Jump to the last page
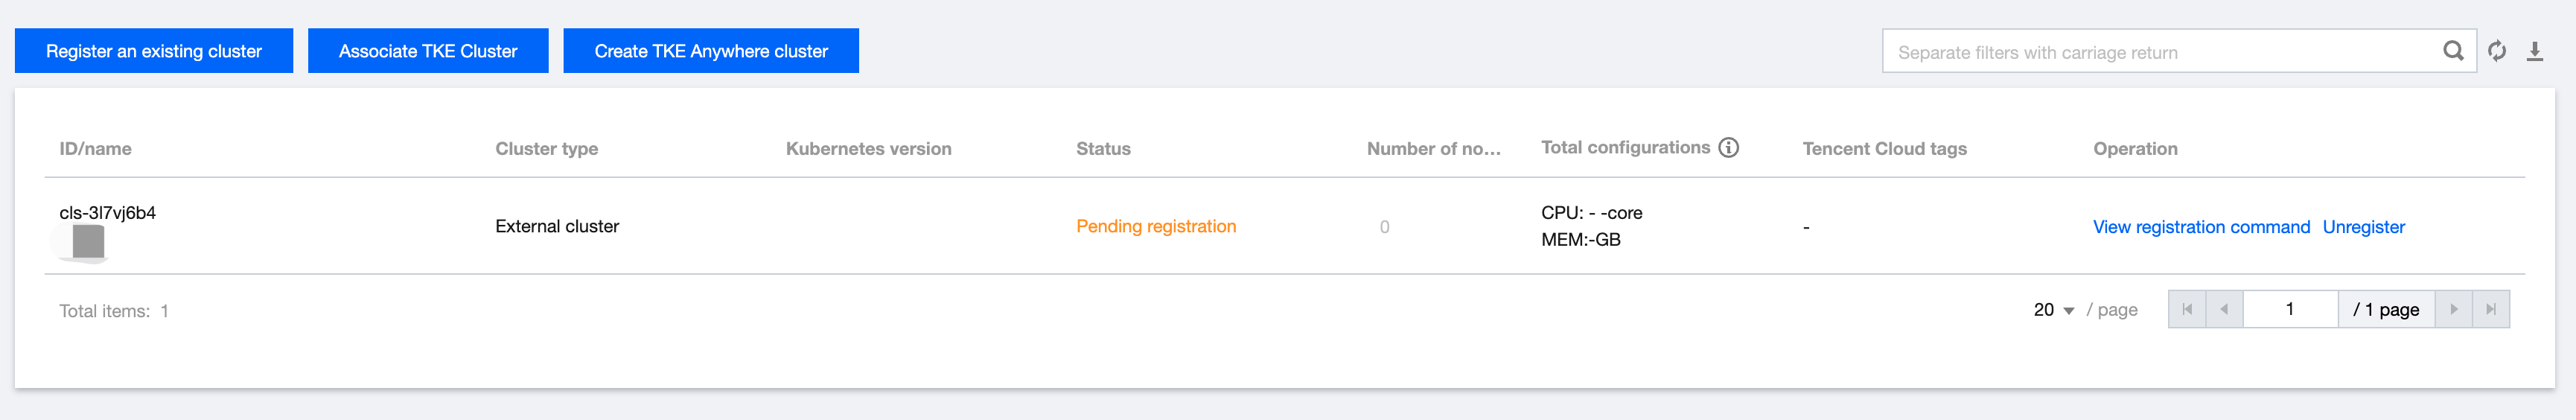The image size is (2576, 420). 2491,310
